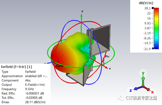Click the green y-axis arrowhead above the plot
The width and height of the screenshot is (162, 105).
(82, 15)
